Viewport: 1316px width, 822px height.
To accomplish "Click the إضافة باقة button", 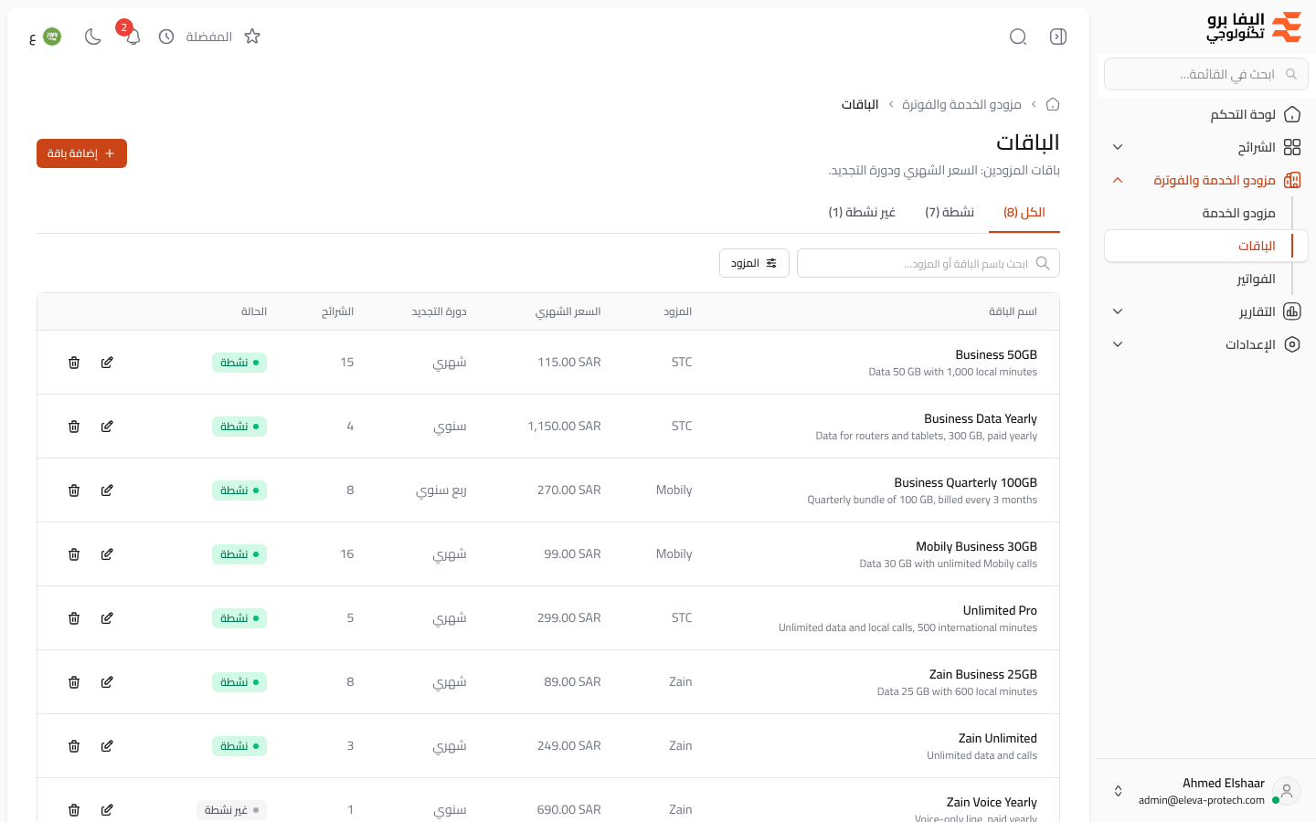I will (81, 153).
